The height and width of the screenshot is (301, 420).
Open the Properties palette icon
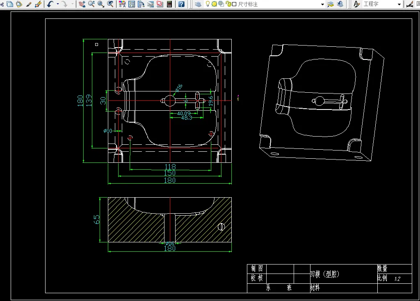pos(122,4)
